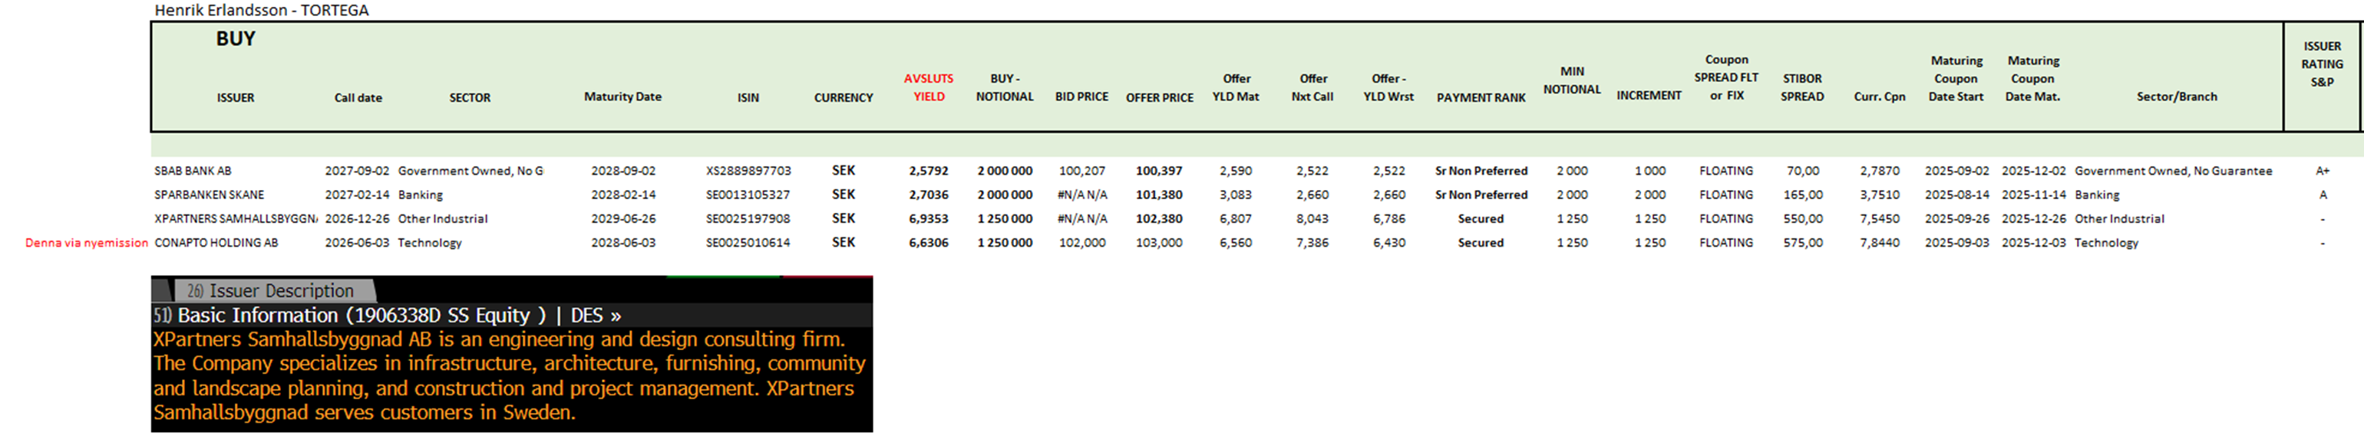This screenshot has height=442, width=2364.
Task: Click the ISIN column header
Action: tap(747, 98)
